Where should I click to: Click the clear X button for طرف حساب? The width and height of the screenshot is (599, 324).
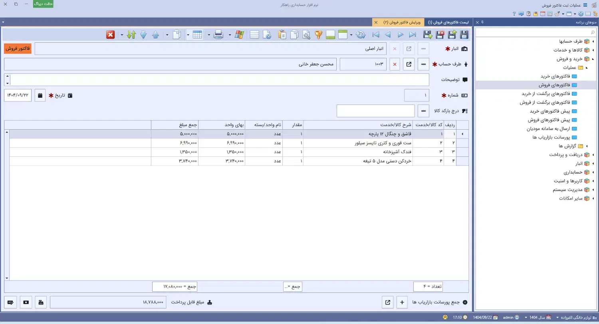tap(395, 64)
